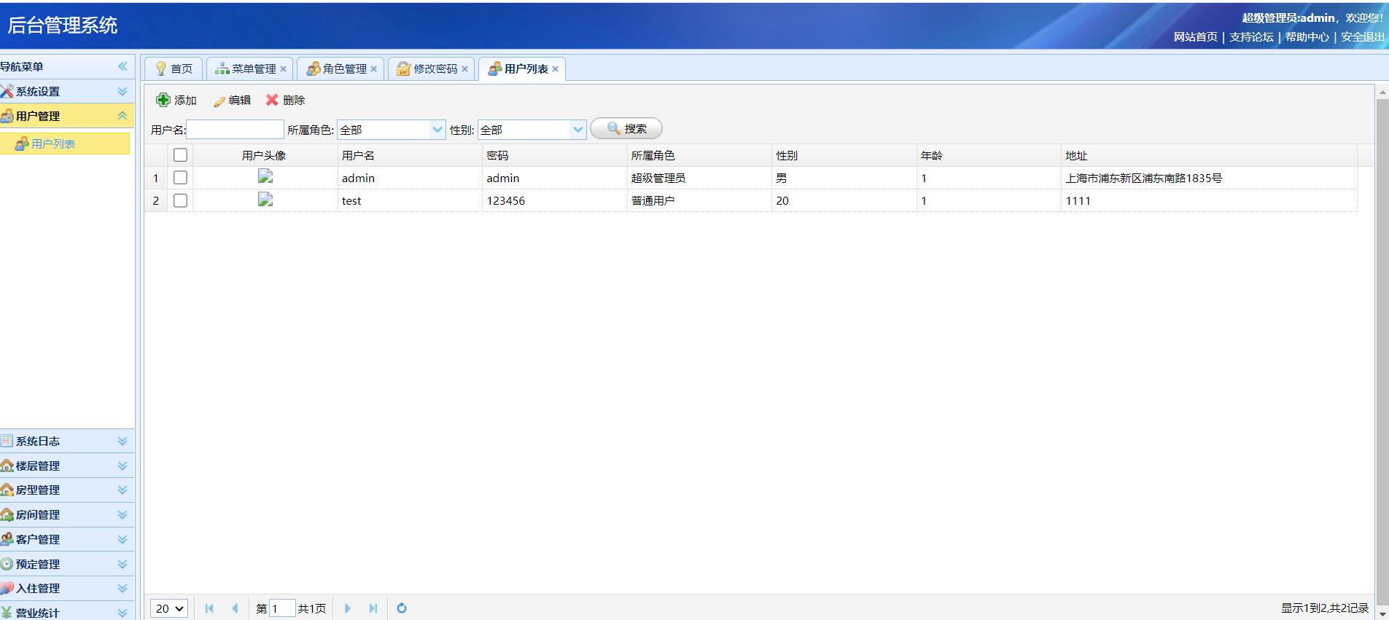The image size is (1389, 620).
Task: Click the magnifier Search button
Action: [626, 128]
